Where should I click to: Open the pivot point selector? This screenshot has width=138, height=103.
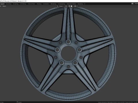click(66, 6)
